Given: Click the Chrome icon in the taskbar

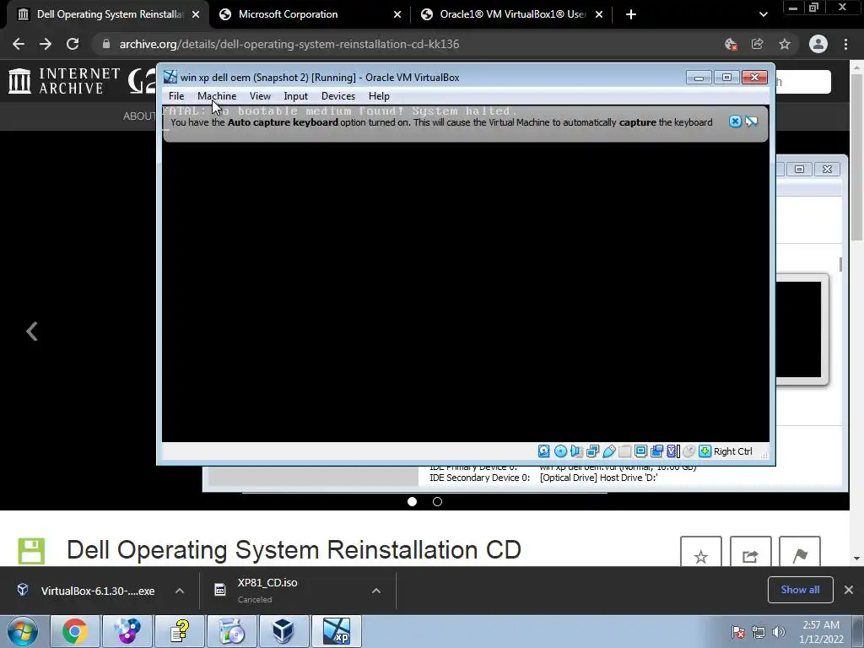Looking at the screenshot, I should pos(75,631).
